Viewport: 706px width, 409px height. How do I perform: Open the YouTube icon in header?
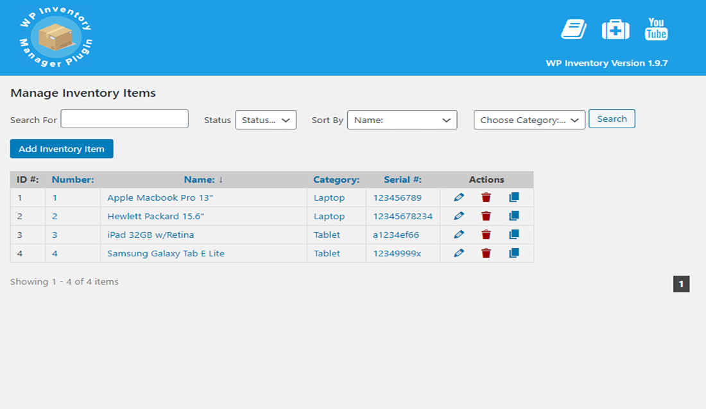coord(656,29)
